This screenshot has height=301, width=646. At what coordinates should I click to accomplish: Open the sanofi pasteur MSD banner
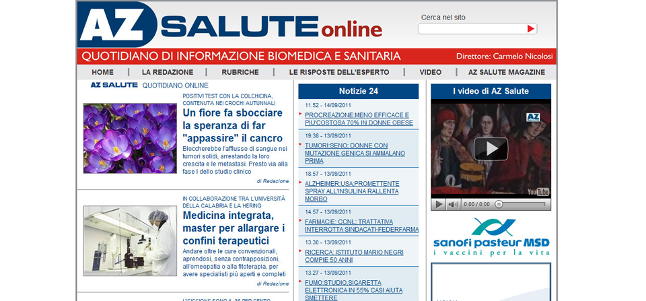point(491,236)
